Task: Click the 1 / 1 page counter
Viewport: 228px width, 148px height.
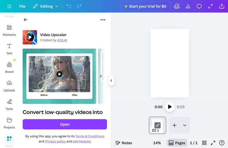Action: pos(194,143)
